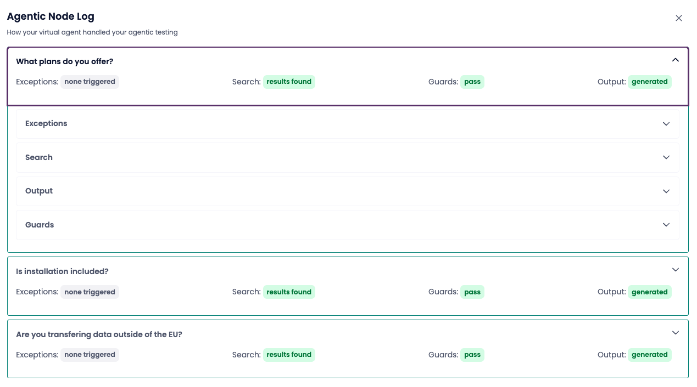Screen dimensions: 697x387
Task: Click 'results found' badge under installation question
Action: pyautogui.click(x=289, y=292)
